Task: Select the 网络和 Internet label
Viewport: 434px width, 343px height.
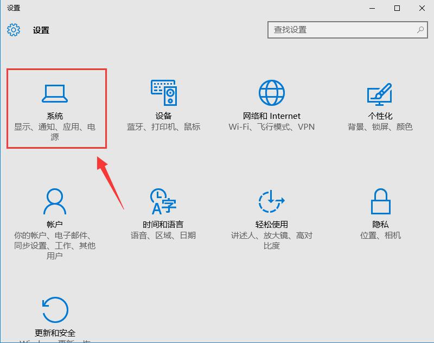Action: 271,116
